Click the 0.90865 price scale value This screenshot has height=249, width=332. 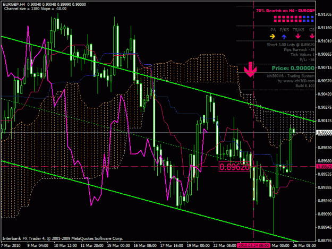click(325, 54)
